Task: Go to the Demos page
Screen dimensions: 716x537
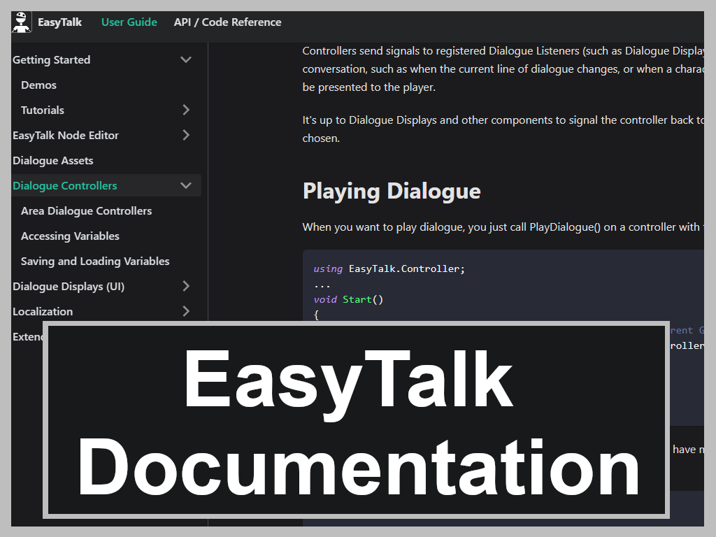Action: (x=39, y=85)
